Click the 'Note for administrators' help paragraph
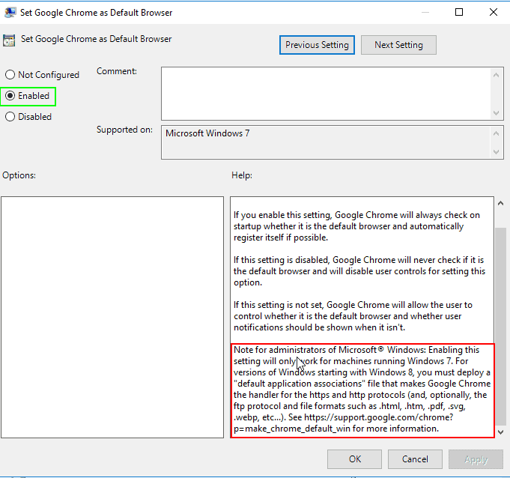510x478 pixels. click(x=362, y=389)
